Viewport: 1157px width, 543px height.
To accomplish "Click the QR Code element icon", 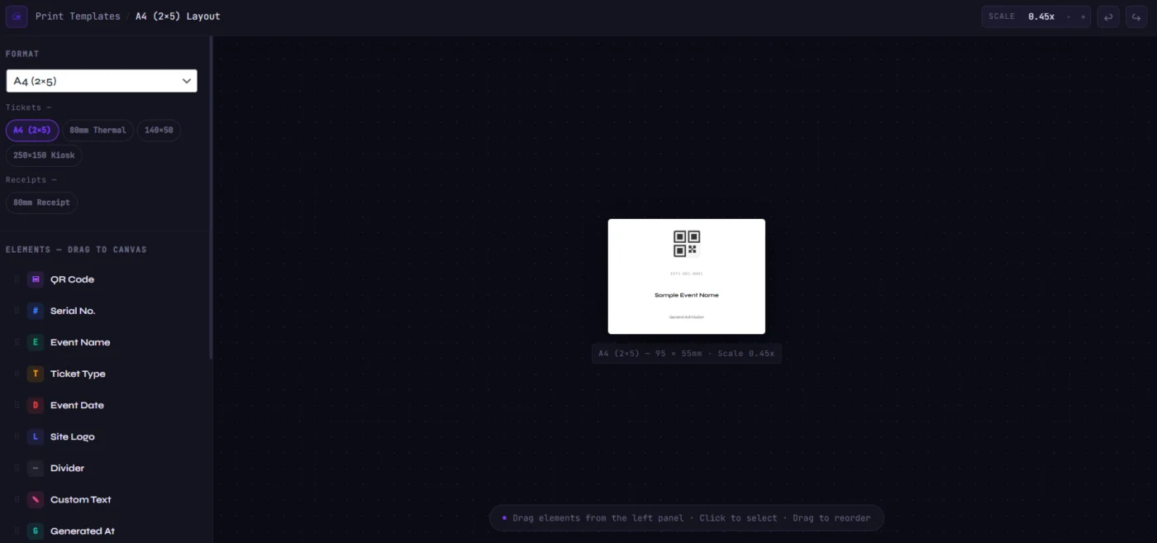I will (x=36, y=279).
